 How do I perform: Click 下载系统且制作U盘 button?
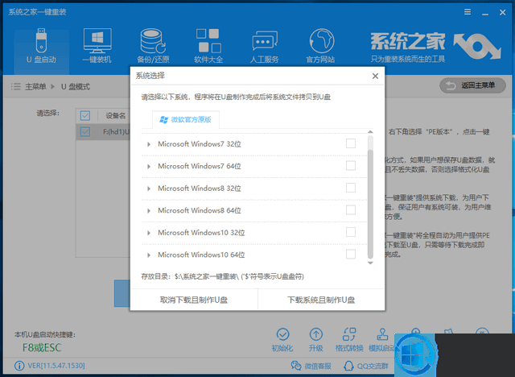[x=321, y=300]
